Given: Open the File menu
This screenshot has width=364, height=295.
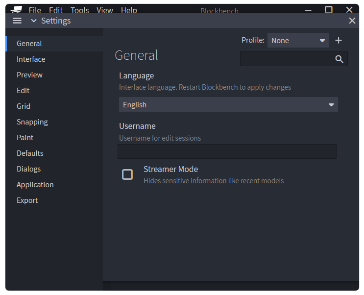Looking at the screenshot, I should 35,10.
